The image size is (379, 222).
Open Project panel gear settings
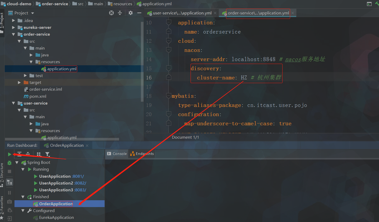131,13
